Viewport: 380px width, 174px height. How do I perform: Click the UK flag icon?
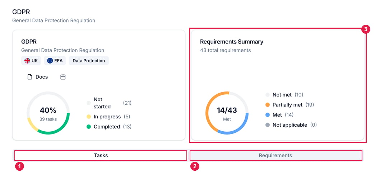click(27, 61)
